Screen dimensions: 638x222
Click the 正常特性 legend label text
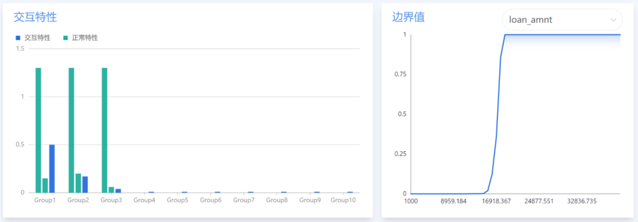click(x=84, y=38)
